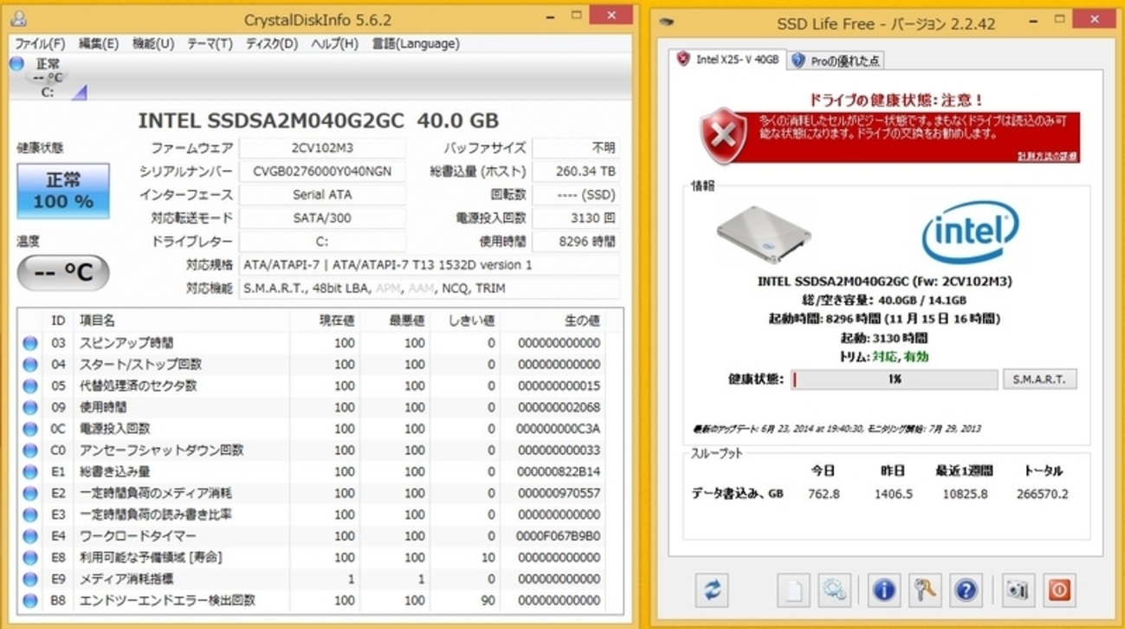The height and width of the screenshot is (629, 1125).
Task: Click the red power icon in SSD Life
Action: (1058, 591)
